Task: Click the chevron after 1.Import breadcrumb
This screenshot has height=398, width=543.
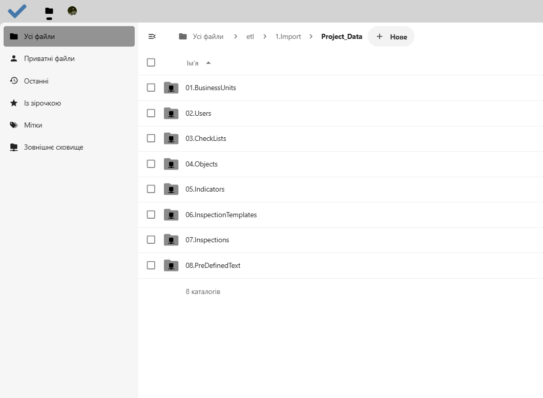Action: pyautogui.click(x=310, y=36)
